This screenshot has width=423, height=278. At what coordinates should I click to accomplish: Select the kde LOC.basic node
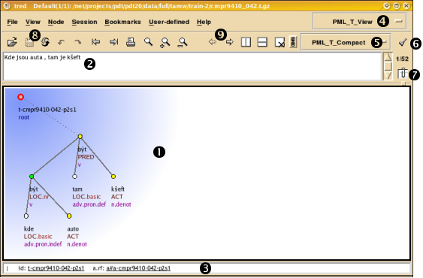click(x=26, y=216)
